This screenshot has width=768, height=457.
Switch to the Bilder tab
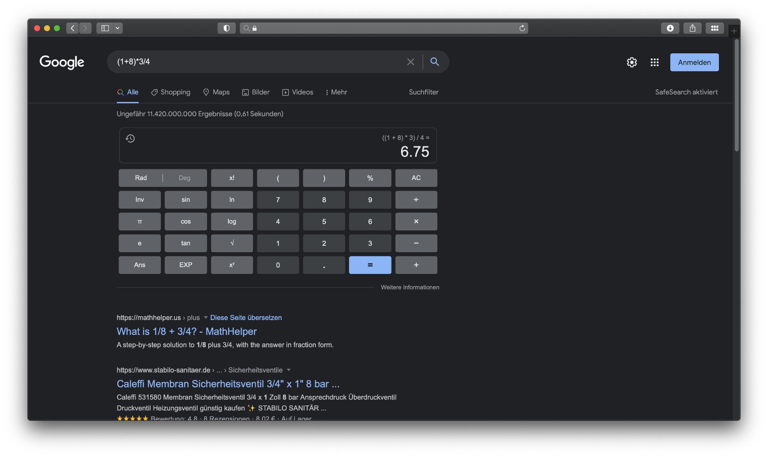pyautogui.click(x=256, y=92)
